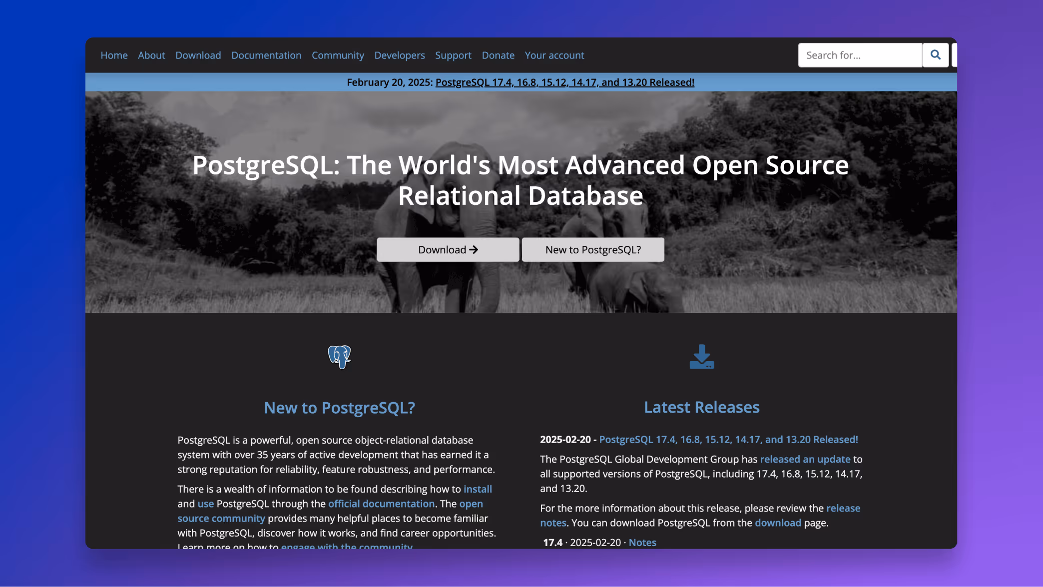
Task: Click the download tray icon above Latest Releases
Action: [x=702, y=357]
